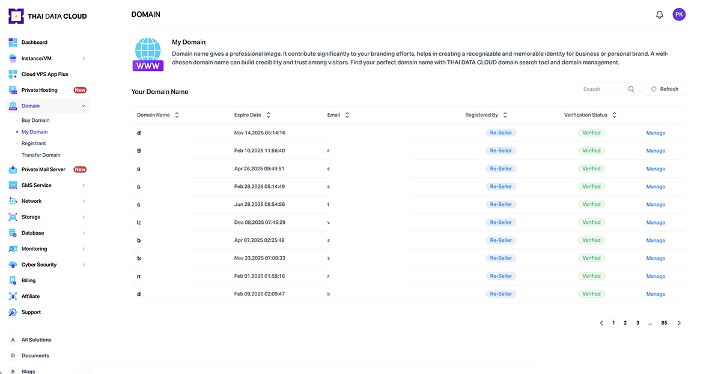Click the Support sidebar icon

coord(13,312)
